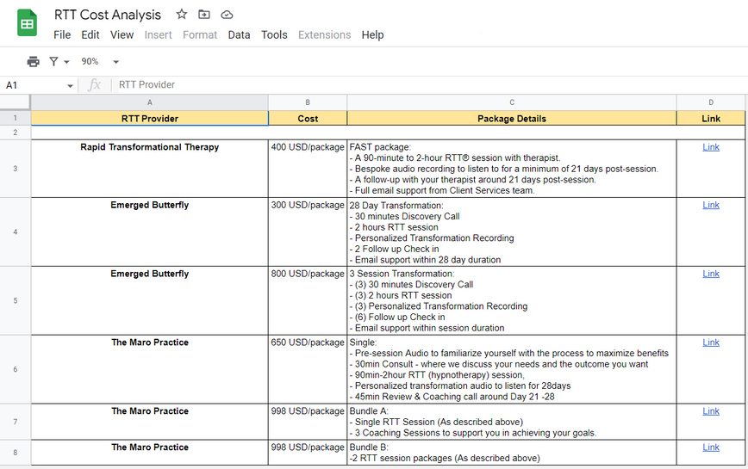This screenshot has height=469, width=748.
Task: Open the File menu
Action: pyautogui.click(x=62, y=35)
